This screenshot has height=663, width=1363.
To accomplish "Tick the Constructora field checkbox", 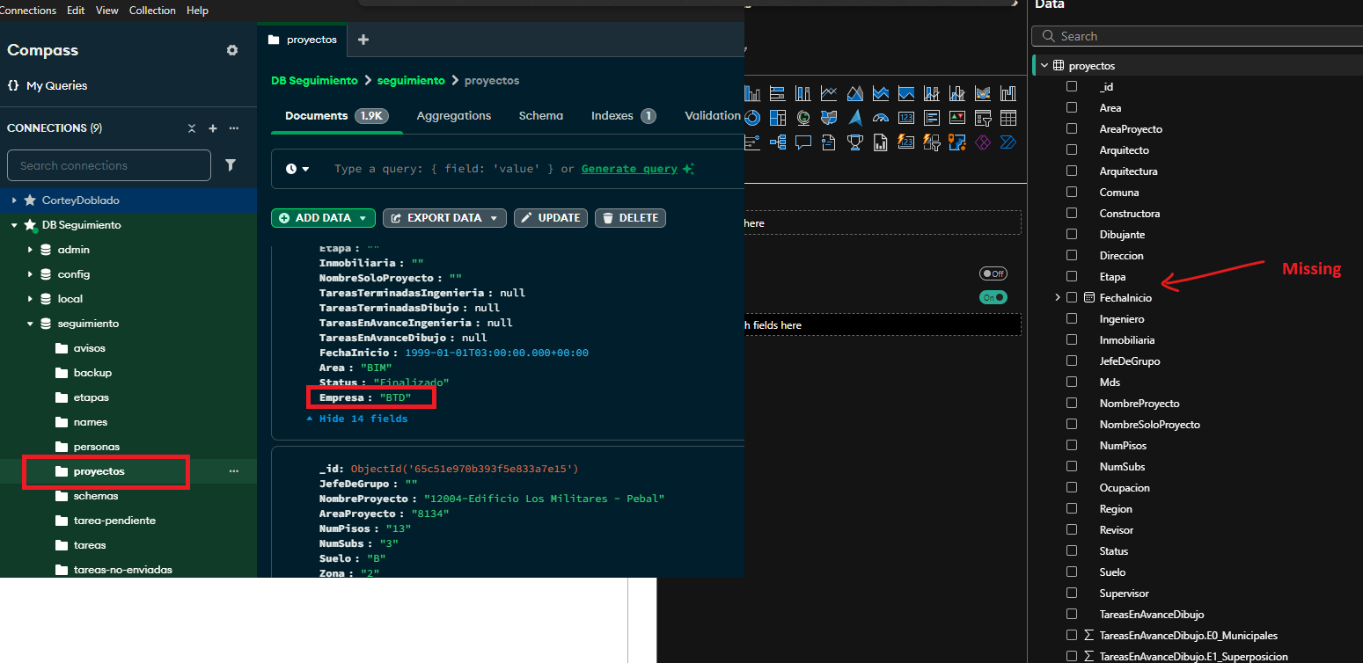I will click(1072, 213).
